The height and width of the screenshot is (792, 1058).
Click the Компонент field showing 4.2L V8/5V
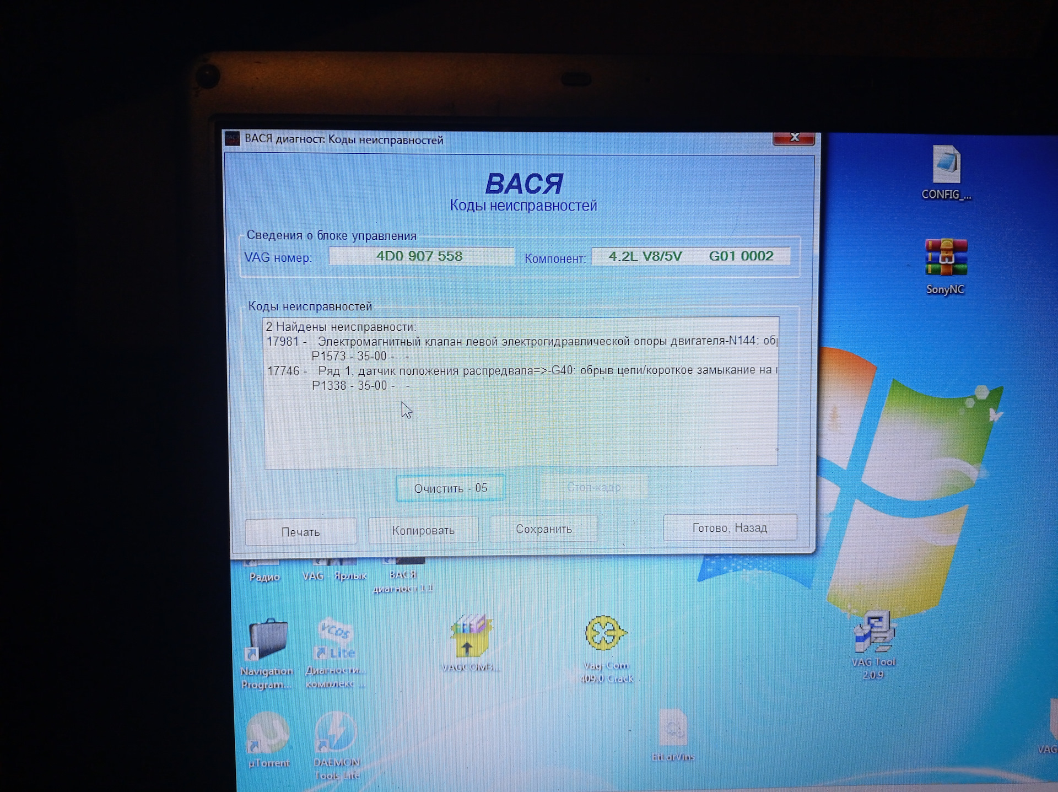click(x=690, y=256)
